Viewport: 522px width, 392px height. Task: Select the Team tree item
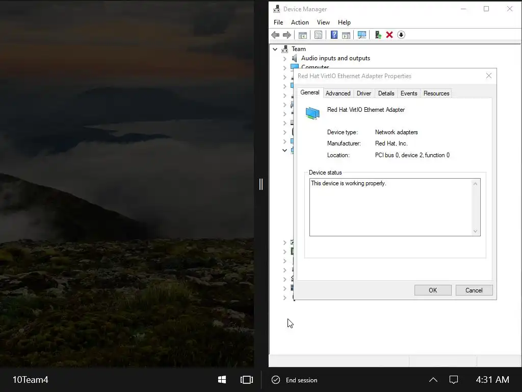tap(299, 49)
